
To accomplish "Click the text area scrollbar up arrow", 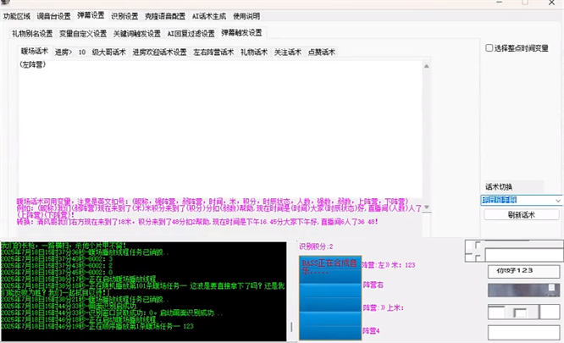I will 426,66.
